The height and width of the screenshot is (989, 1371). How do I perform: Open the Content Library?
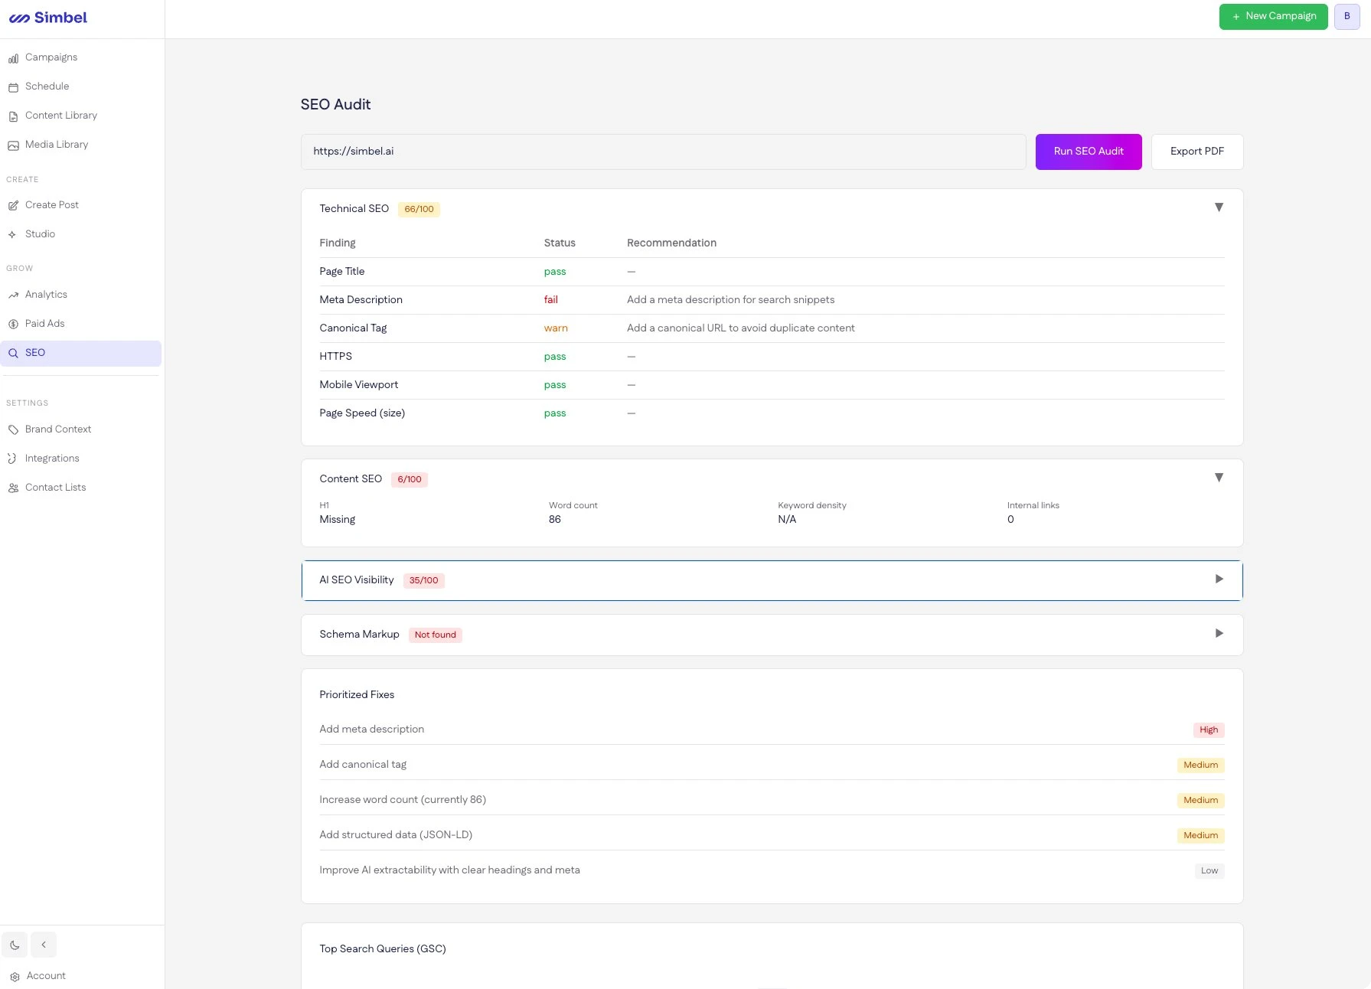(x=60, y=115)
